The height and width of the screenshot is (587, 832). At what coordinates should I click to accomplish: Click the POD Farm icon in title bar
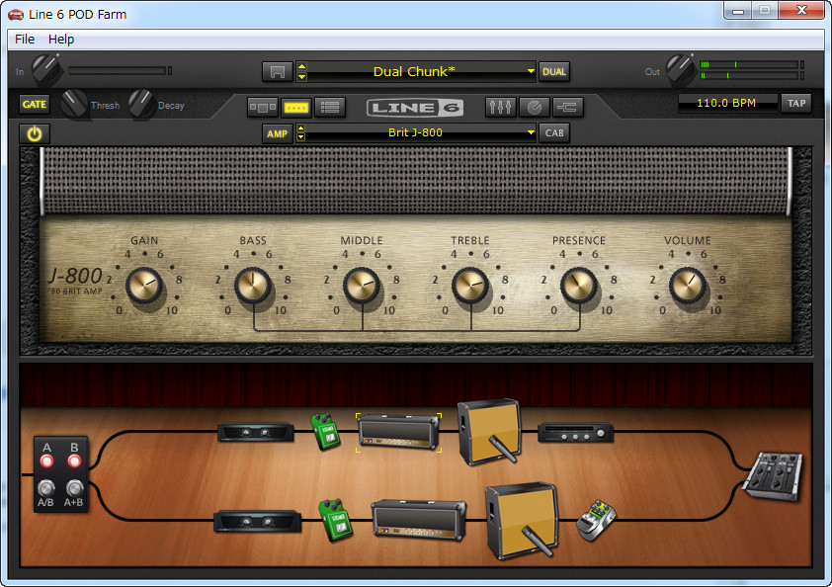coord(16,15)
